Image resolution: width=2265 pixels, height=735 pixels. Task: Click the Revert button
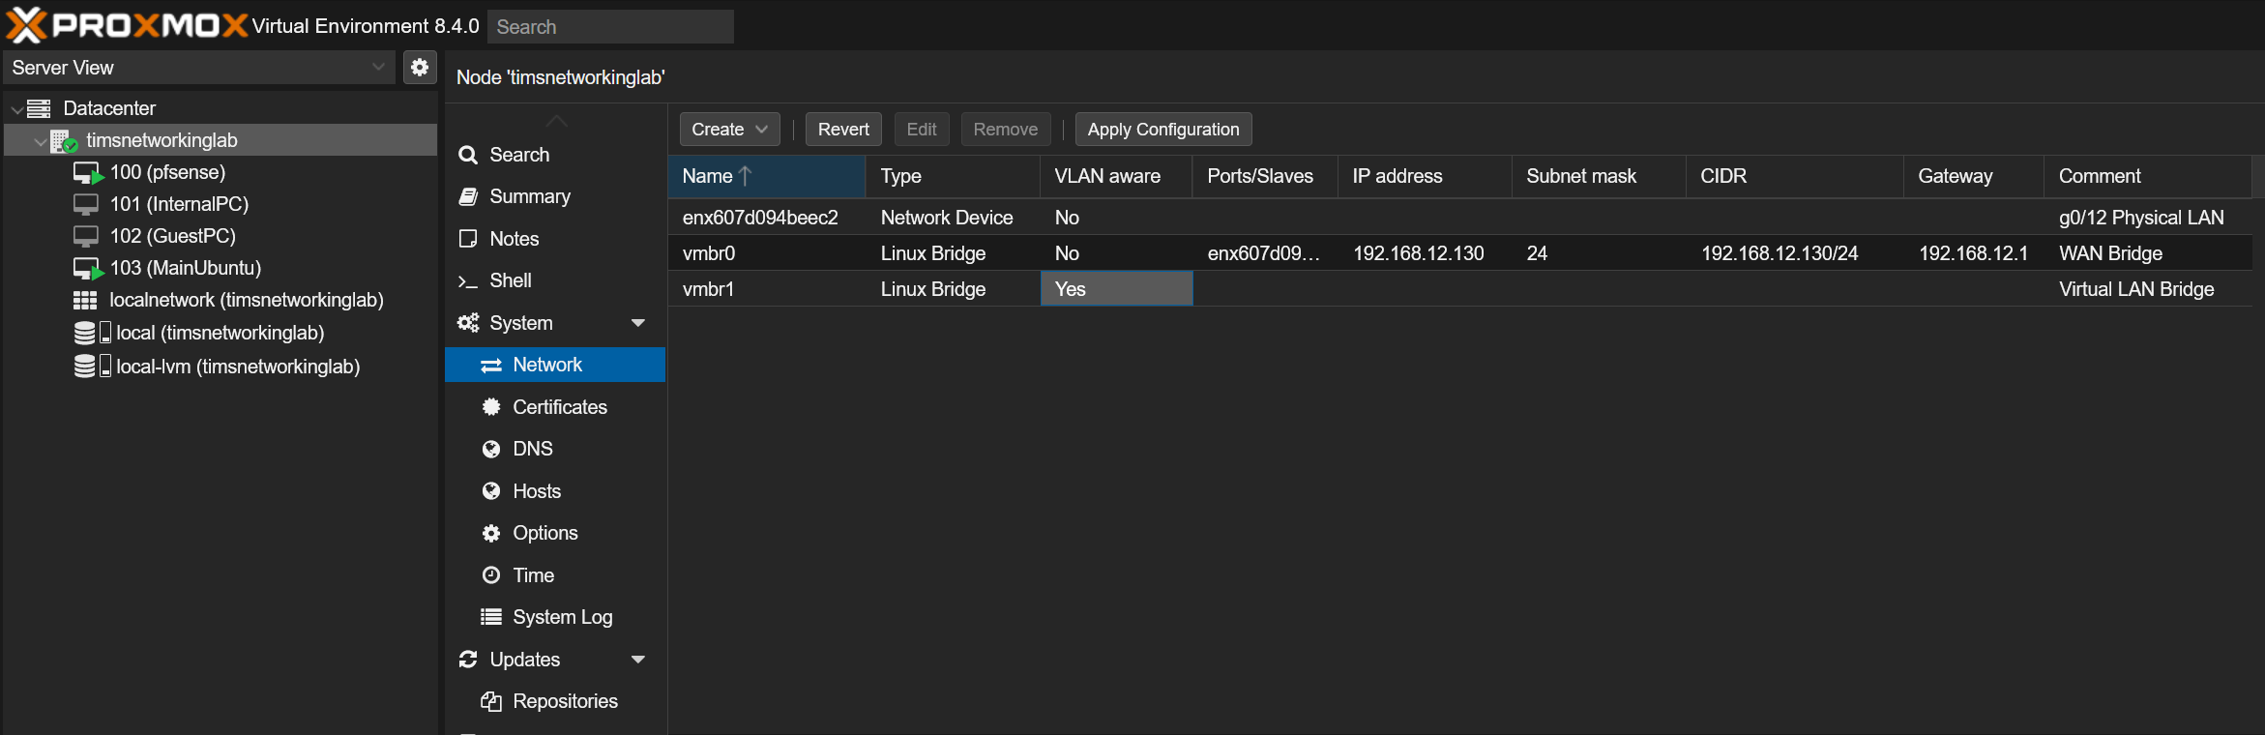(x=843, y=130)
